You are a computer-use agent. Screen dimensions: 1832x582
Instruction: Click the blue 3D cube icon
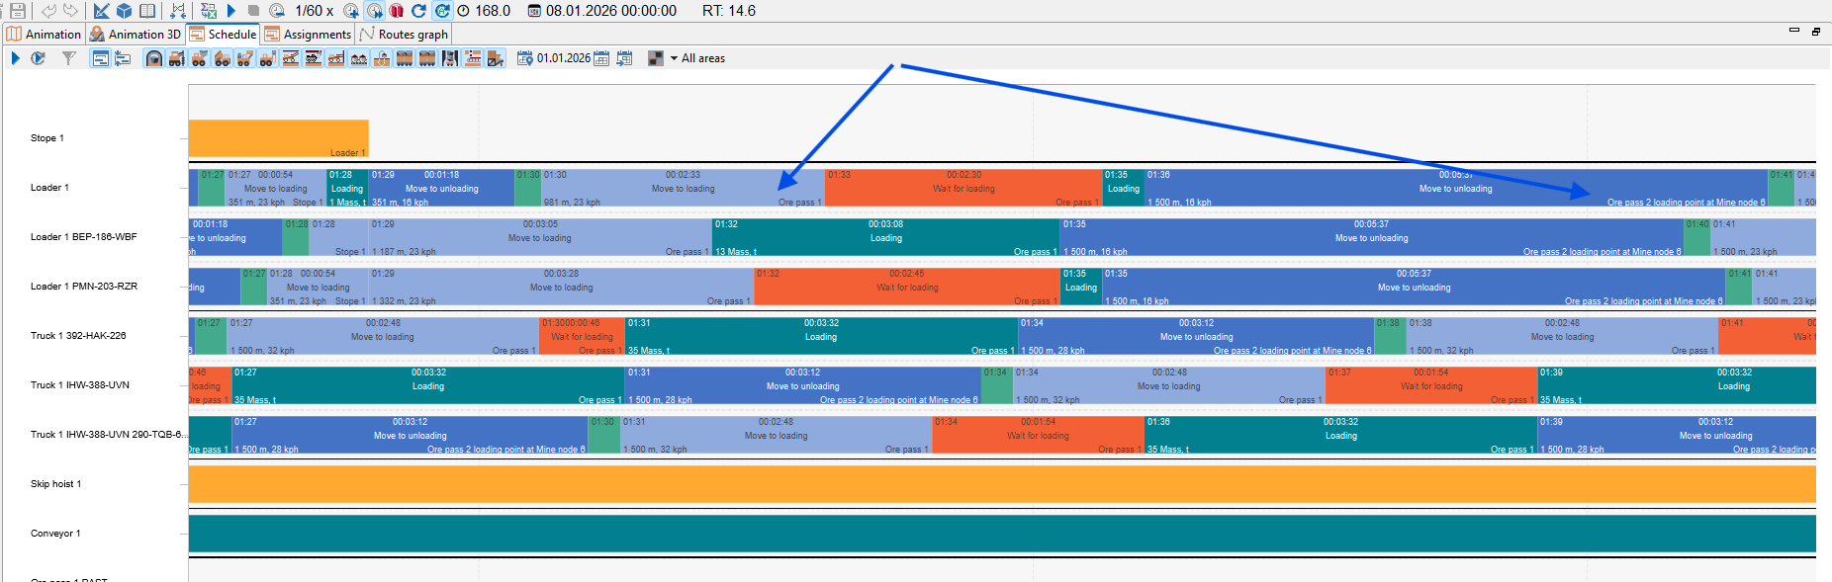coord(125,11)
